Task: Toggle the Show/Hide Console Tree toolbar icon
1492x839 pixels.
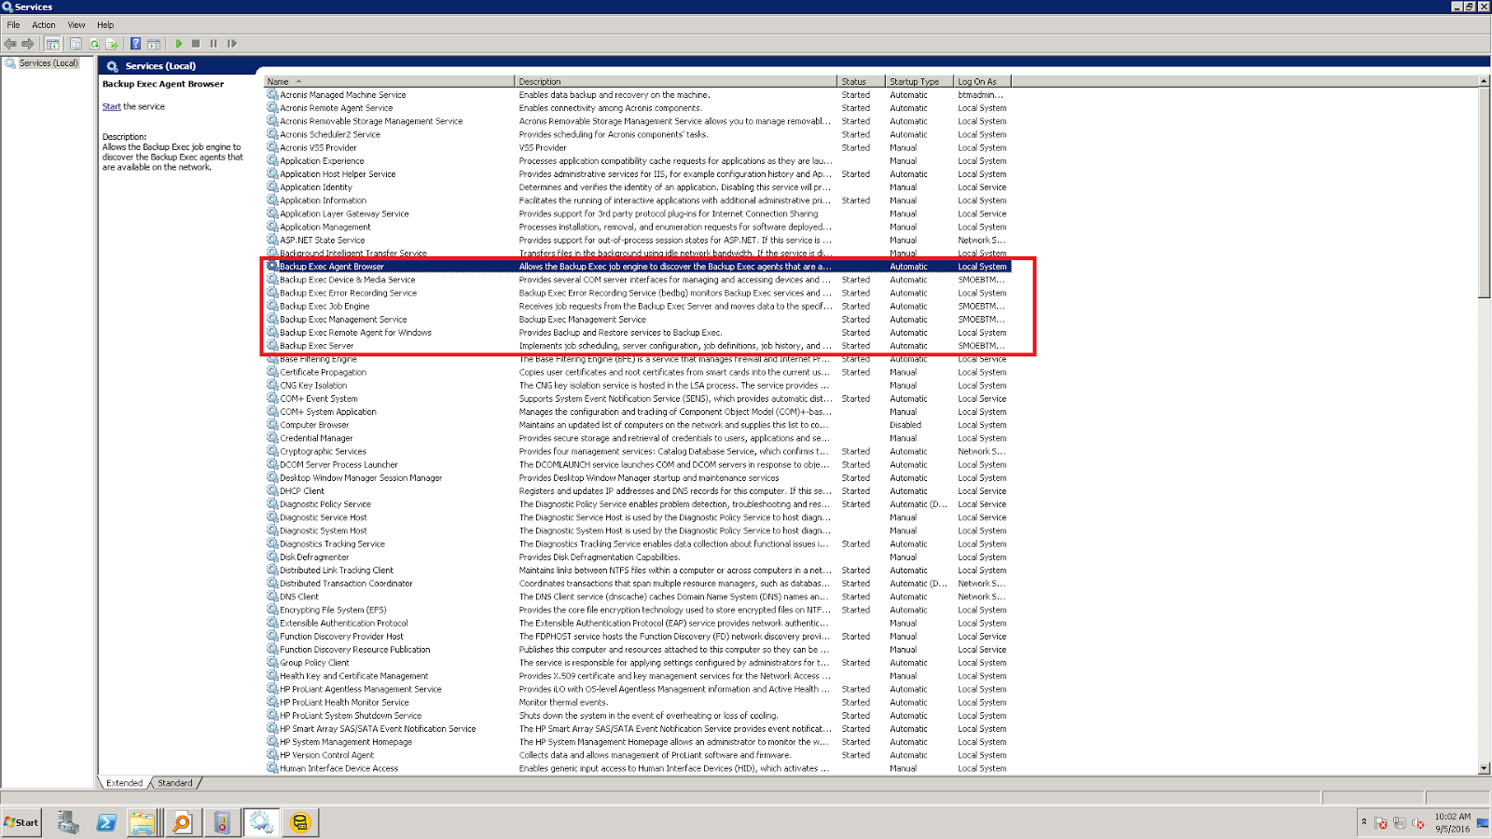Action: (53, 44)
